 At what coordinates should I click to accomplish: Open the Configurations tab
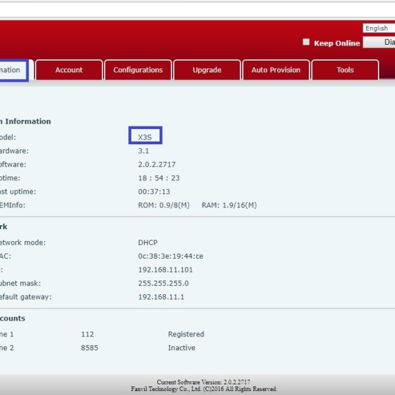(x=138, y=70)
